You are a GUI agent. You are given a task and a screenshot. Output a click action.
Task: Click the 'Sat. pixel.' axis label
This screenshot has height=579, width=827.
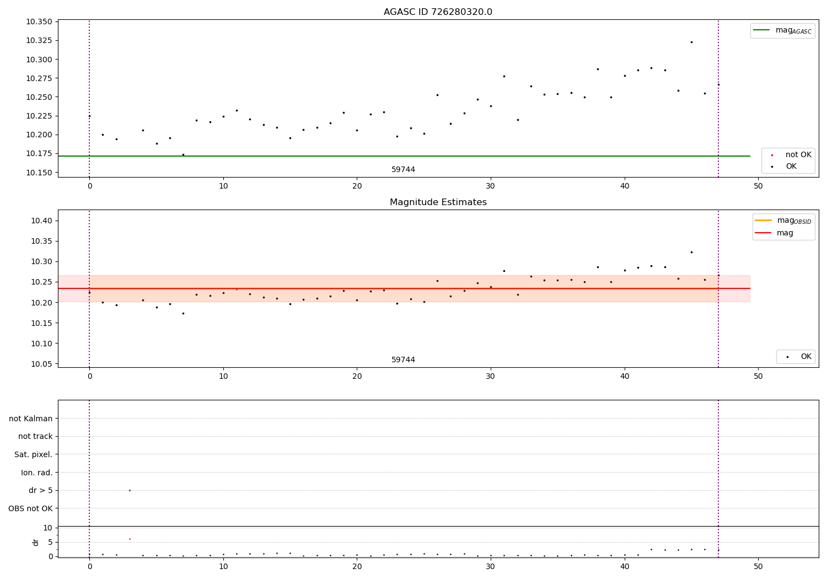(33, 454)
